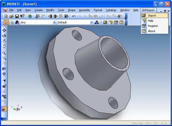Open the Tools menu
172x126 pixels.
click(61, 10)
